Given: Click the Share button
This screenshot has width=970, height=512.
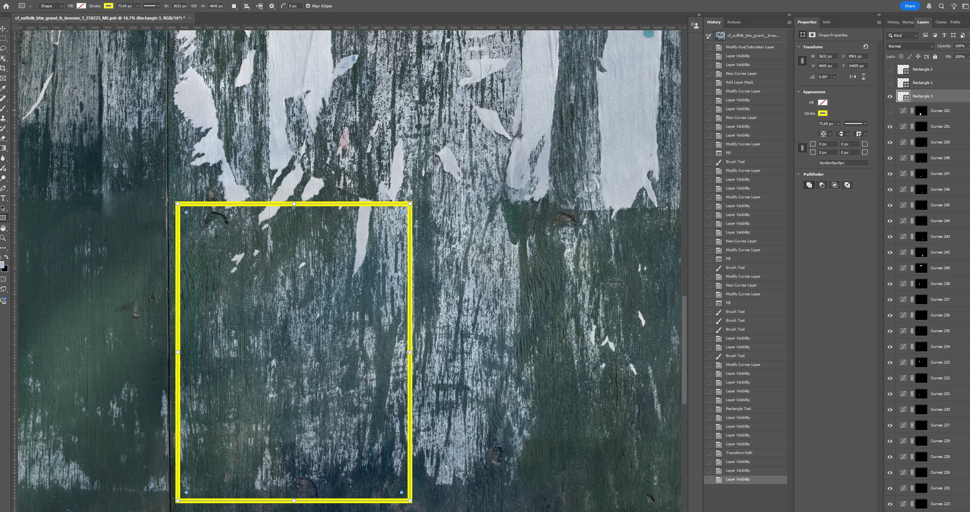Looking at the screenshot, I should (x=909, y=6).
